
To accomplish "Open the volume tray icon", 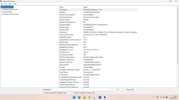I will pyautogui.click(x=164, y=97).
